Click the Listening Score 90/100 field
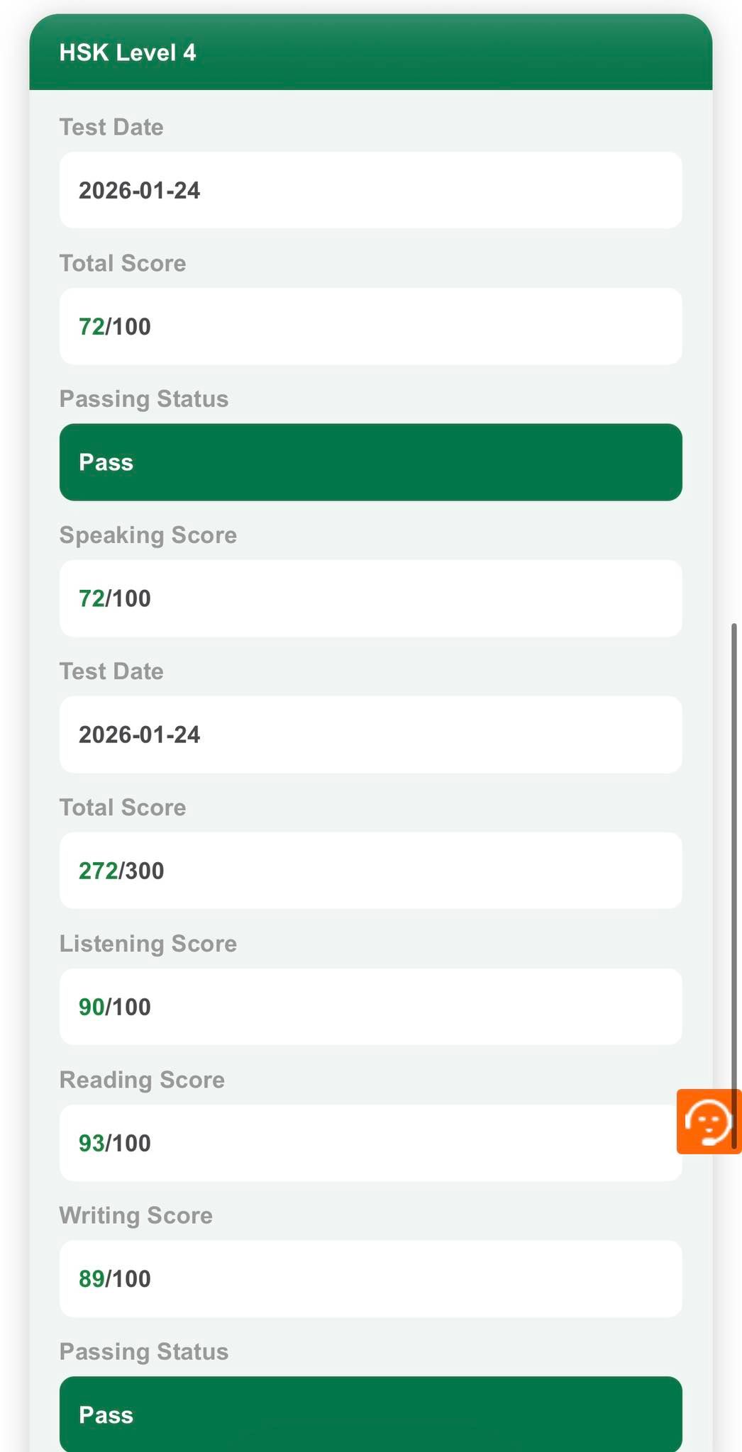Image resolution: width=742 pixels, height=1452 pixels. tap(370, 1007)
